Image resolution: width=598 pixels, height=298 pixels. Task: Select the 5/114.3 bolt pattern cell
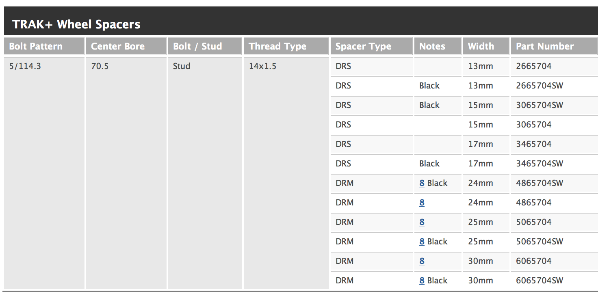pyautogui.click(x=25, y=66)
